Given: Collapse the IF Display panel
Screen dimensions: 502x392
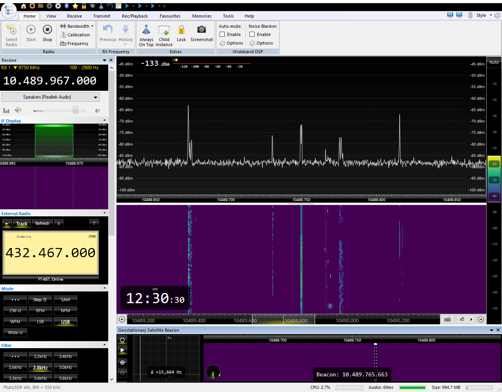Looking at the screenshot, I should 104,121.
